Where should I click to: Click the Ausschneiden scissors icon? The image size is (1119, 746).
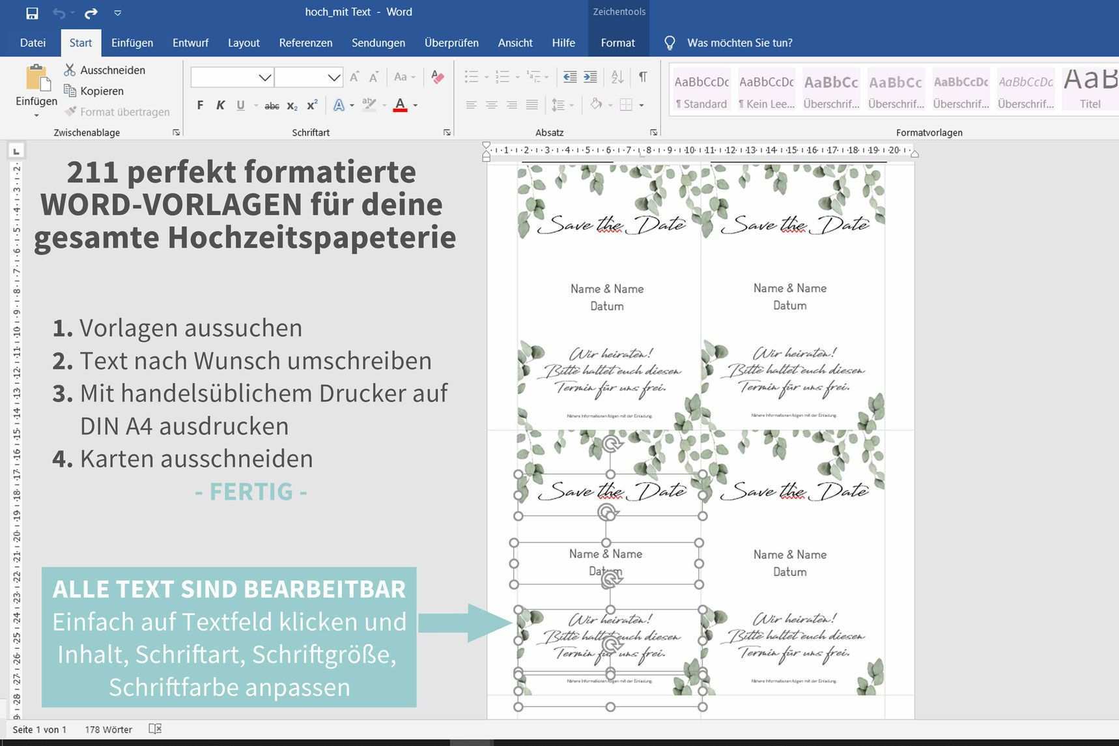click(x=70, y=70)
